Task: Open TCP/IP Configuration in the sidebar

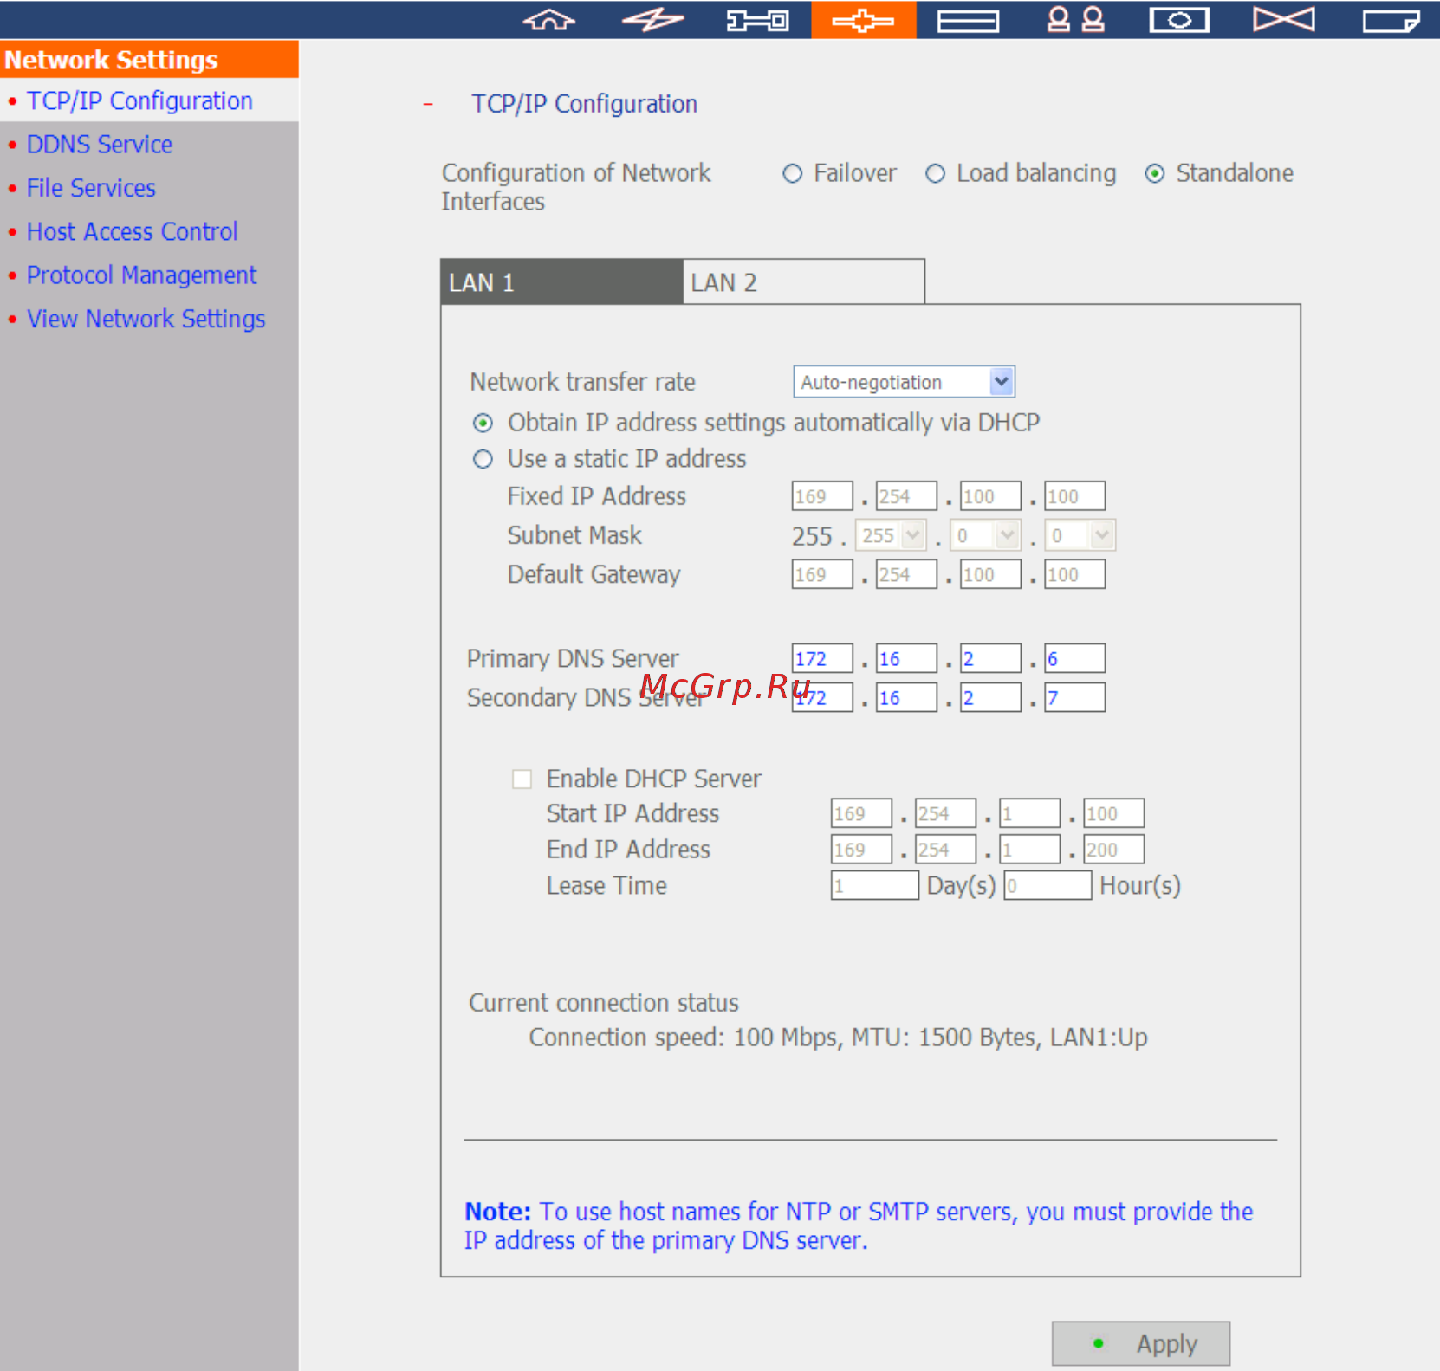Action: [x=139, y=101]
